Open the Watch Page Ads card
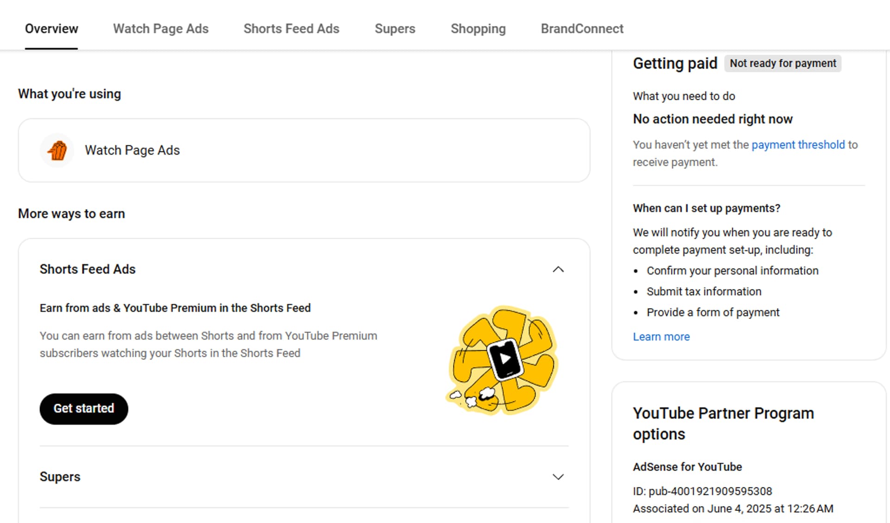This screenshot has height=523, width=890. pos(304,151)
